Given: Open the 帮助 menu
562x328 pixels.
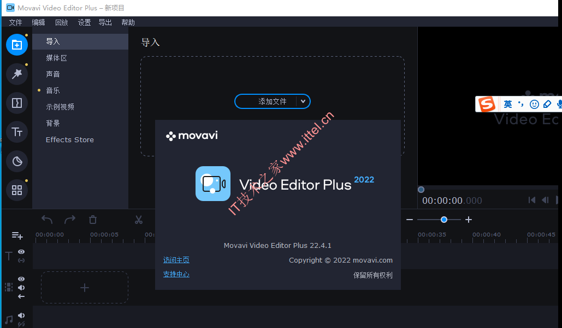Looking at the screenshot, I should pos(128,22).
